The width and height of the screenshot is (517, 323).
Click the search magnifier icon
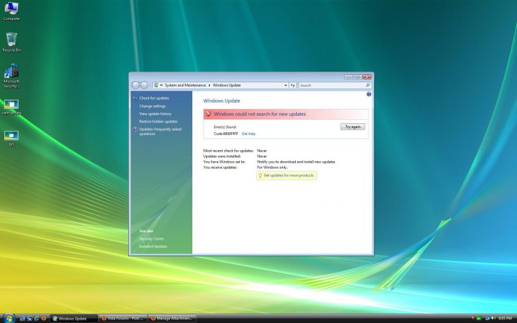368,85
